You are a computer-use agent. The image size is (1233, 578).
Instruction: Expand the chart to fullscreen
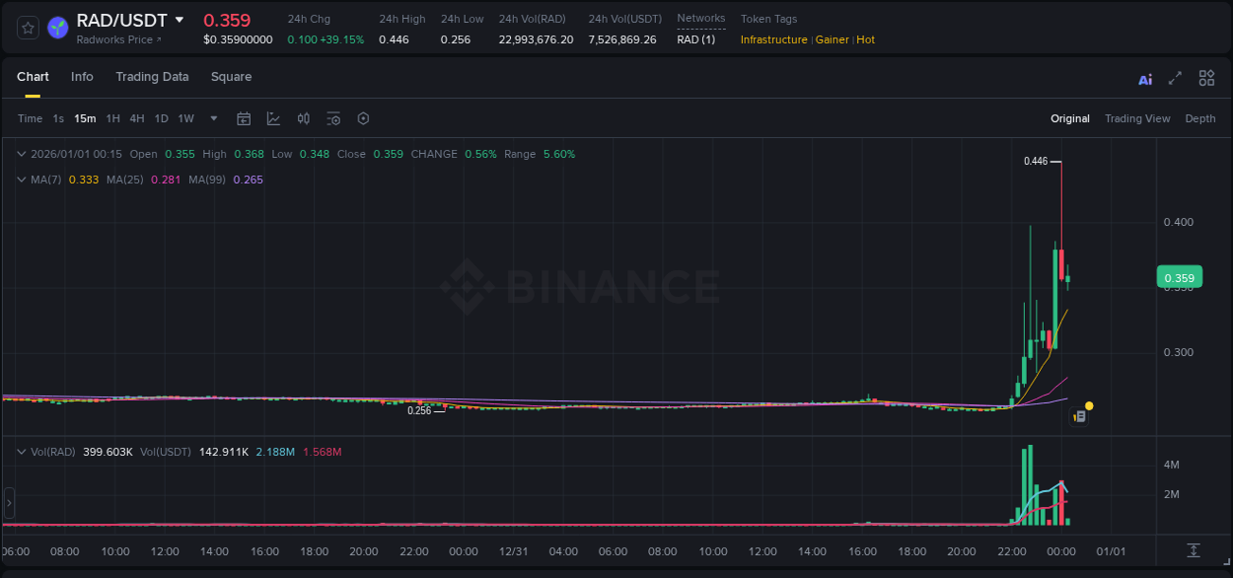coord(1176,78)
